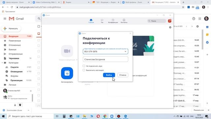Open Google Calendar side panel icon
Viewport: 211px width, 119px height.
point(207,27)
